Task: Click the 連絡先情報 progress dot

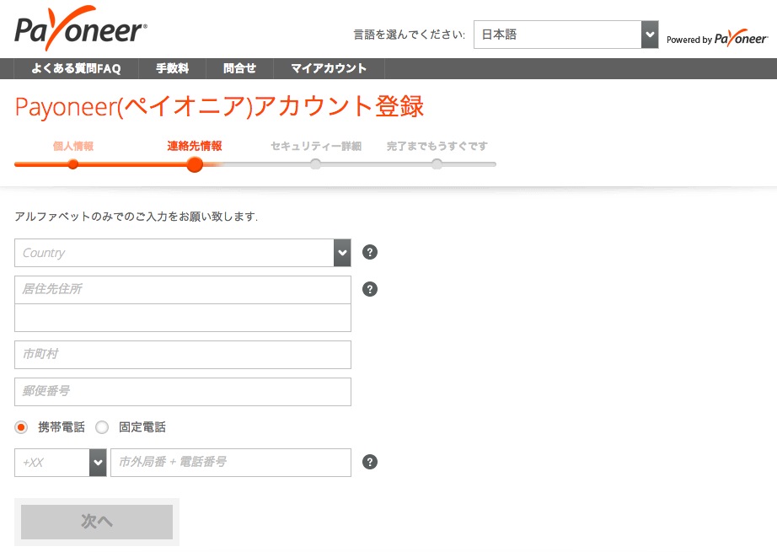Action: 195,164
